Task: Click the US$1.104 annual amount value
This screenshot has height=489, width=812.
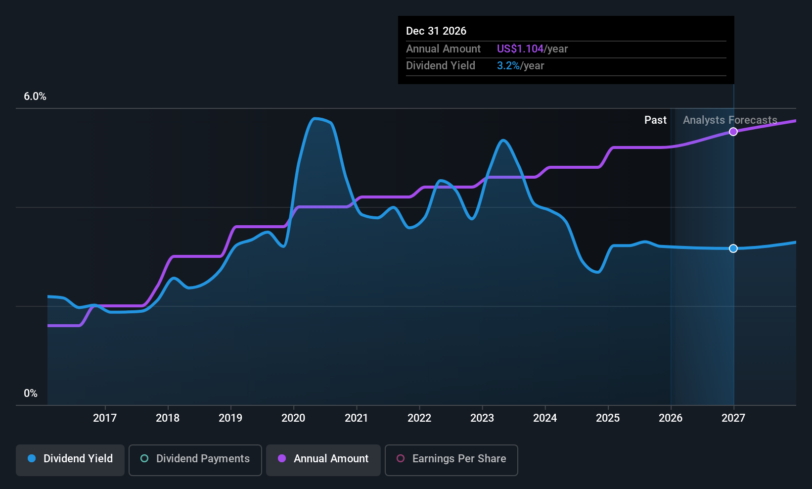Action: point(520,49)
